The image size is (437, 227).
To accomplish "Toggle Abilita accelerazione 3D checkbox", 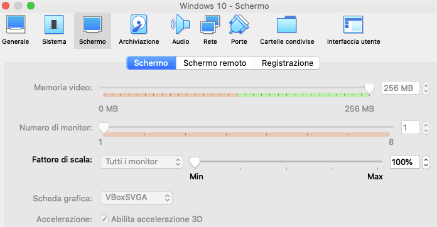I will [104, 219].
